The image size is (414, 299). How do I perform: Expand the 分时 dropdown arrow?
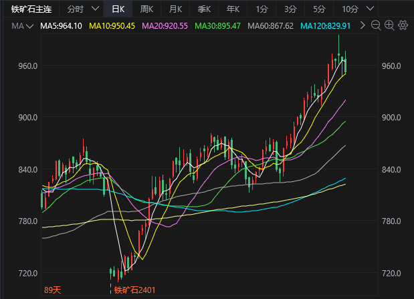point(95,9)
